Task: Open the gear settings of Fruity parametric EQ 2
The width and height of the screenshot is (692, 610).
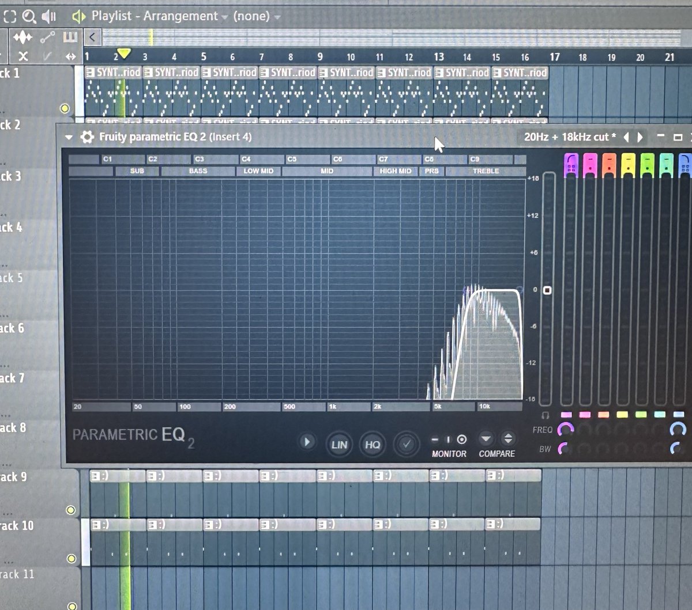Action: pos(87,137)
